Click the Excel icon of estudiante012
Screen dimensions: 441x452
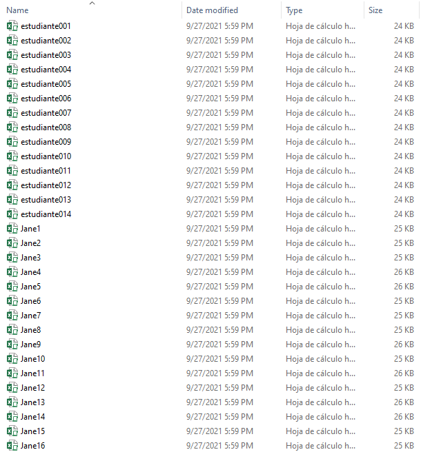pos(12,185)
